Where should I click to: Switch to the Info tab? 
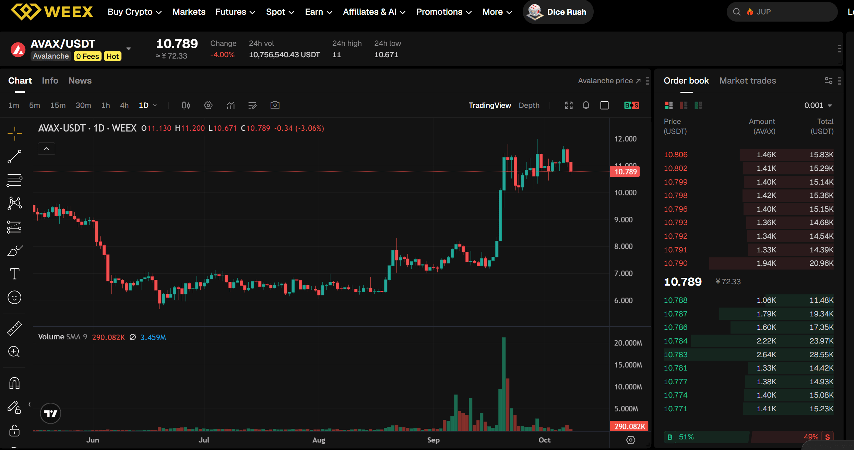50,80
